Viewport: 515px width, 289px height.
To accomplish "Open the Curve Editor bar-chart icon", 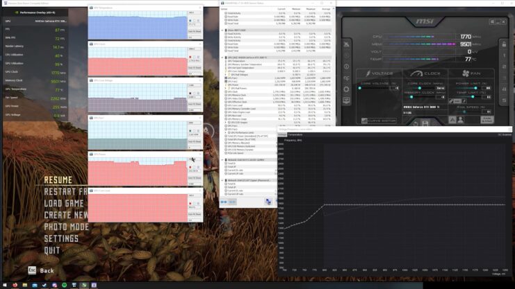I will (364, 121).
